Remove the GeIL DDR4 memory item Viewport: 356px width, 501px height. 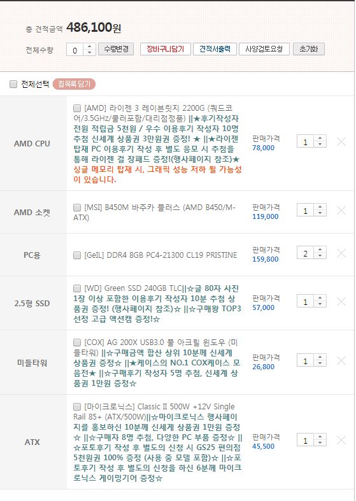(x=341, y=253)
